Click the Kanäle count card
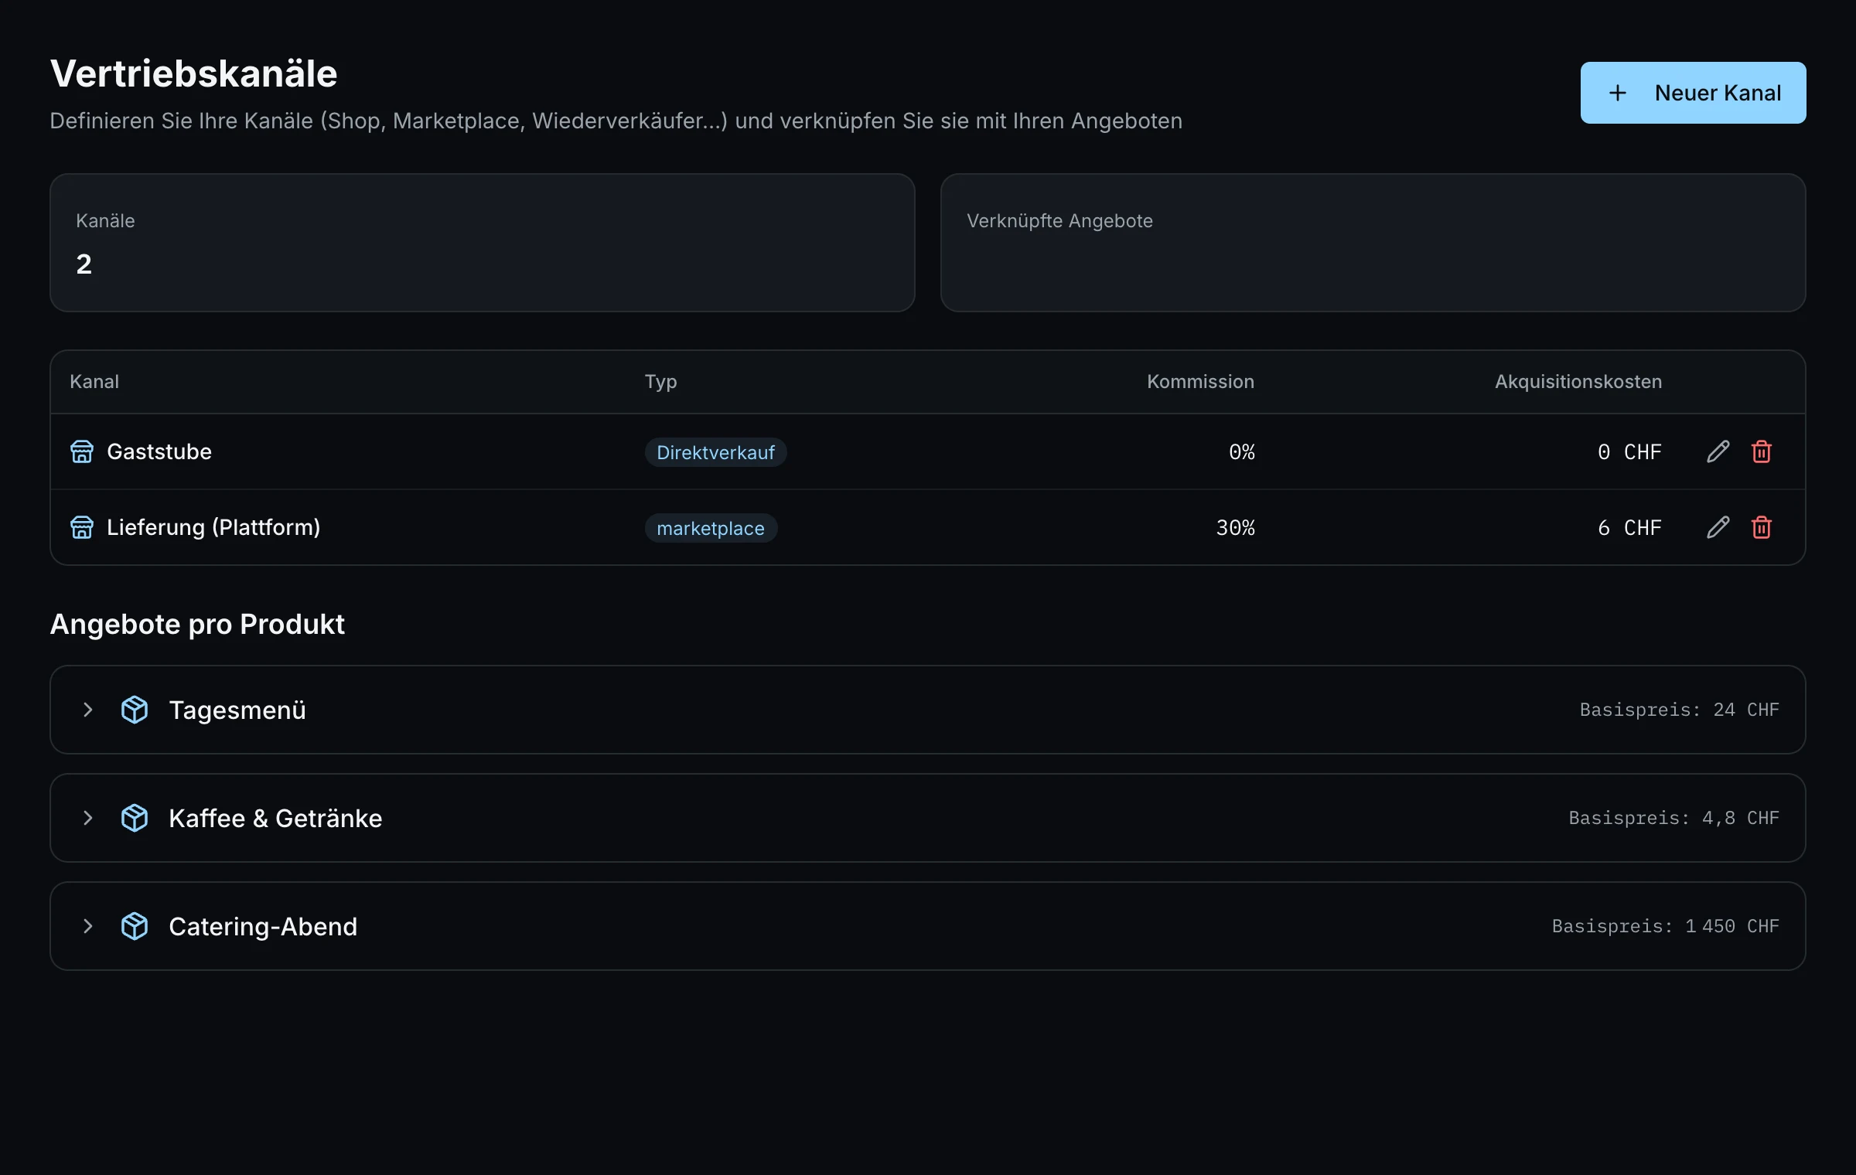The height and width of the screenshot is (1175, 1856). 483,243
